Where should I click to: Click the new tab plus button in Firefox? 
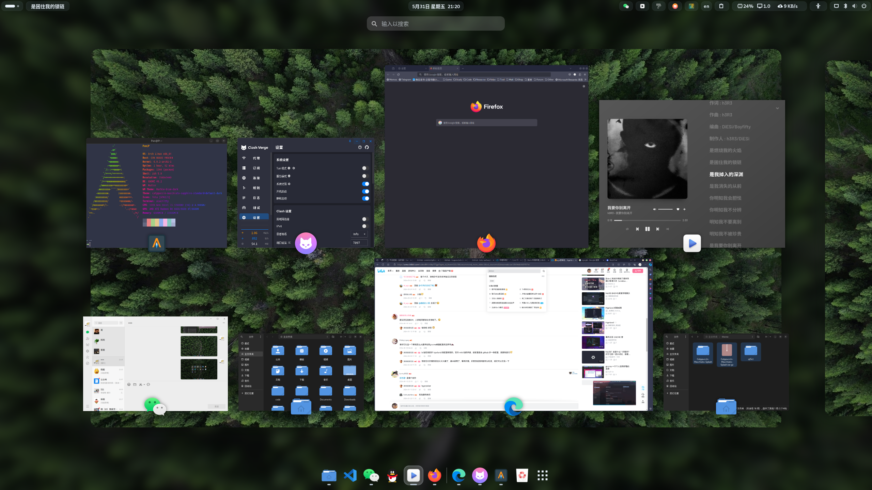463,68
